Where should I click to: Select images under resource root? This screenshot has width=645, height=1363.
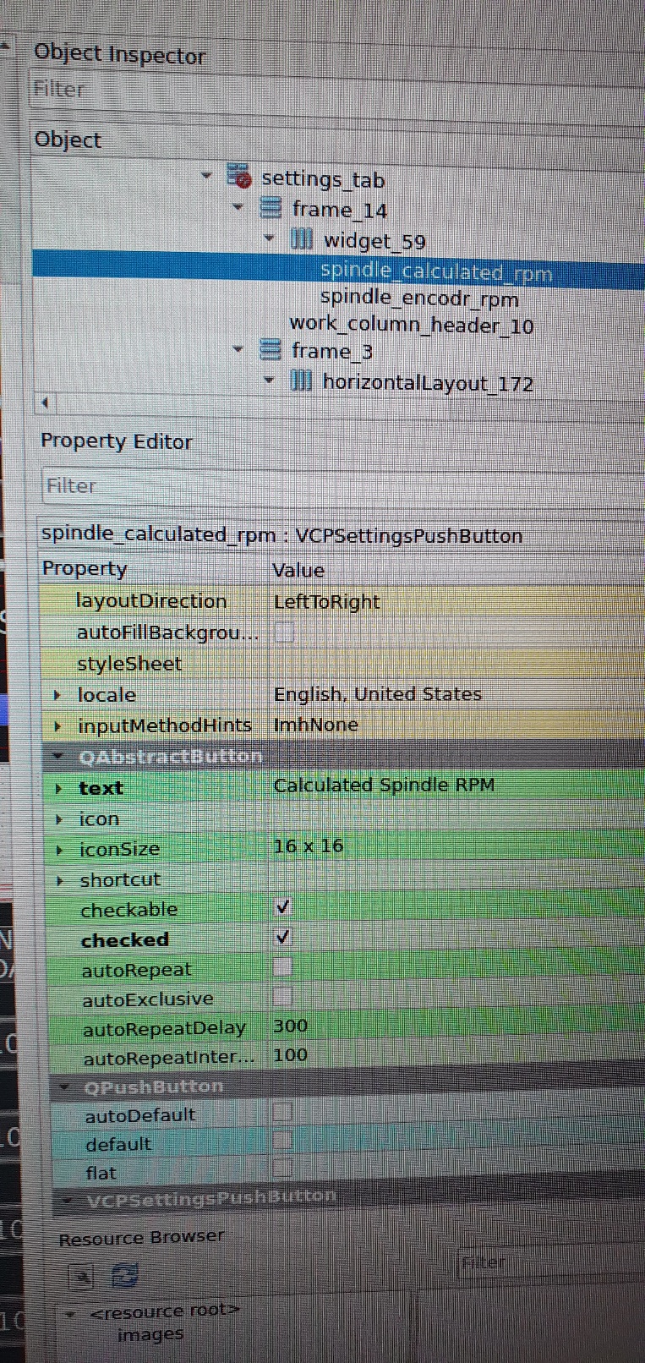point(150,1335)
